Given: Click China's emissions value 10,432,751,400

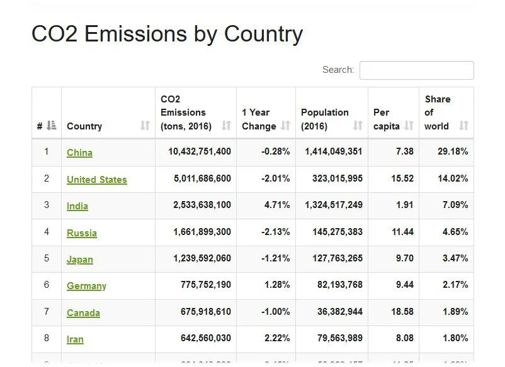Looking at the screenshot, I should click(200, 152).
